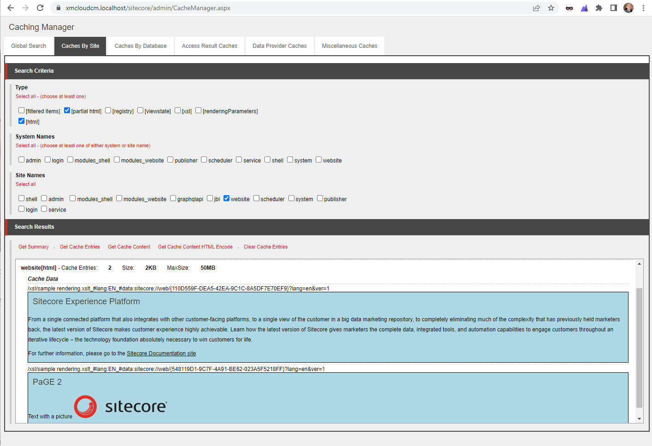Click the 'Sitecore Experience Platform' heading

(86, 301)
